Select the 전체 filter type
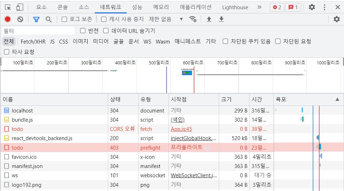 coord(9,41)
